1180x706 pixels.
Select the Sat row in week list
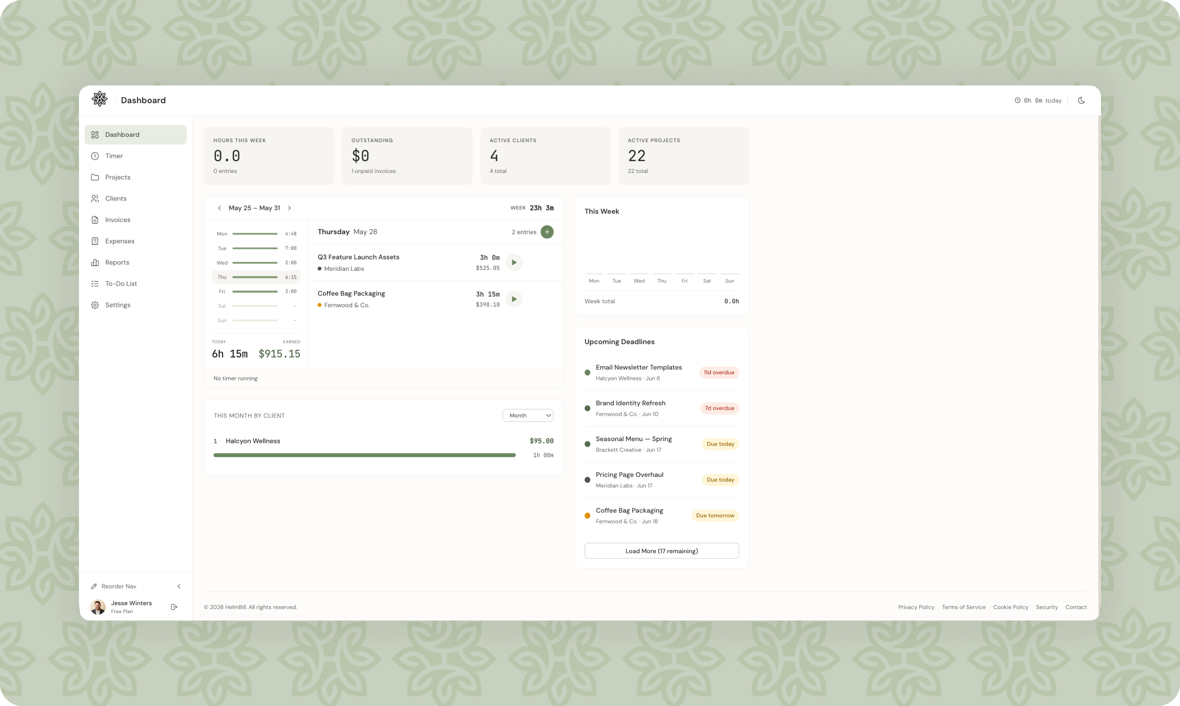[x=256, y=306]
